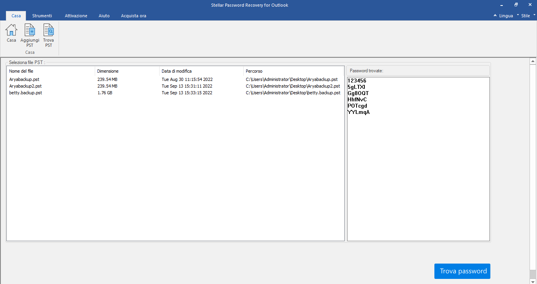Select found password YYLmqA
Viewport: 537px width, 284px height.
[x=359, y=112]
